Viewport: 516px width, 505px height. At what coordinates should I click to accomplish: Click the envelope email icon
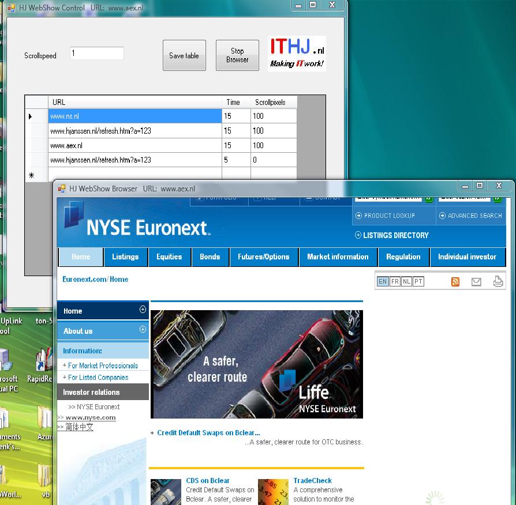(476, 282)
